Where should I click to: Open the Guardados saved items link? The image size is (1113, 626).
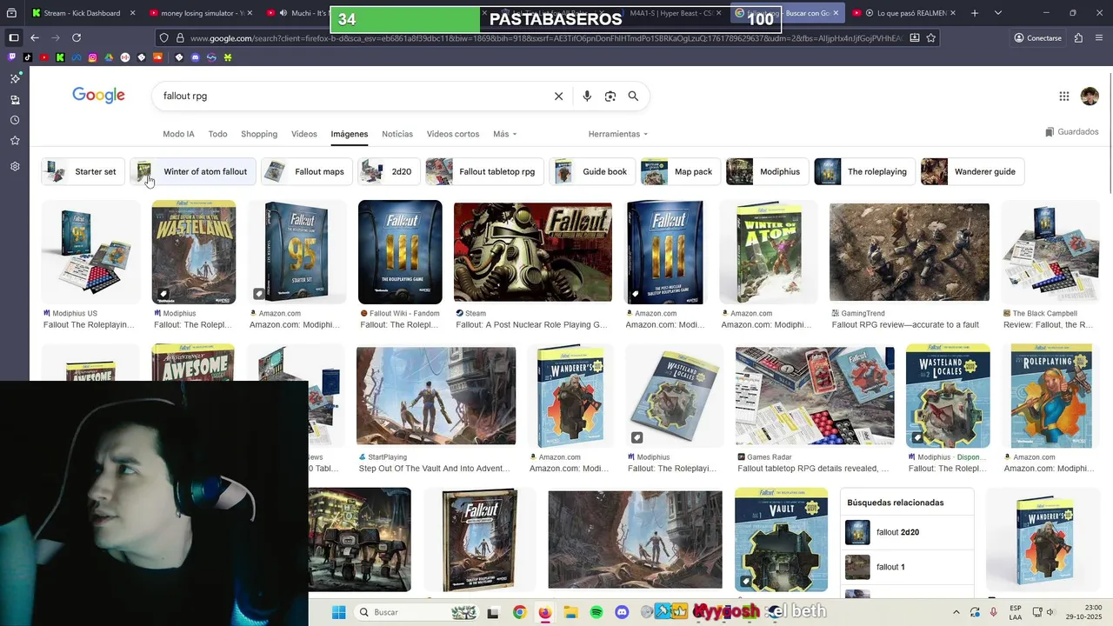(x=1072, y=132)
